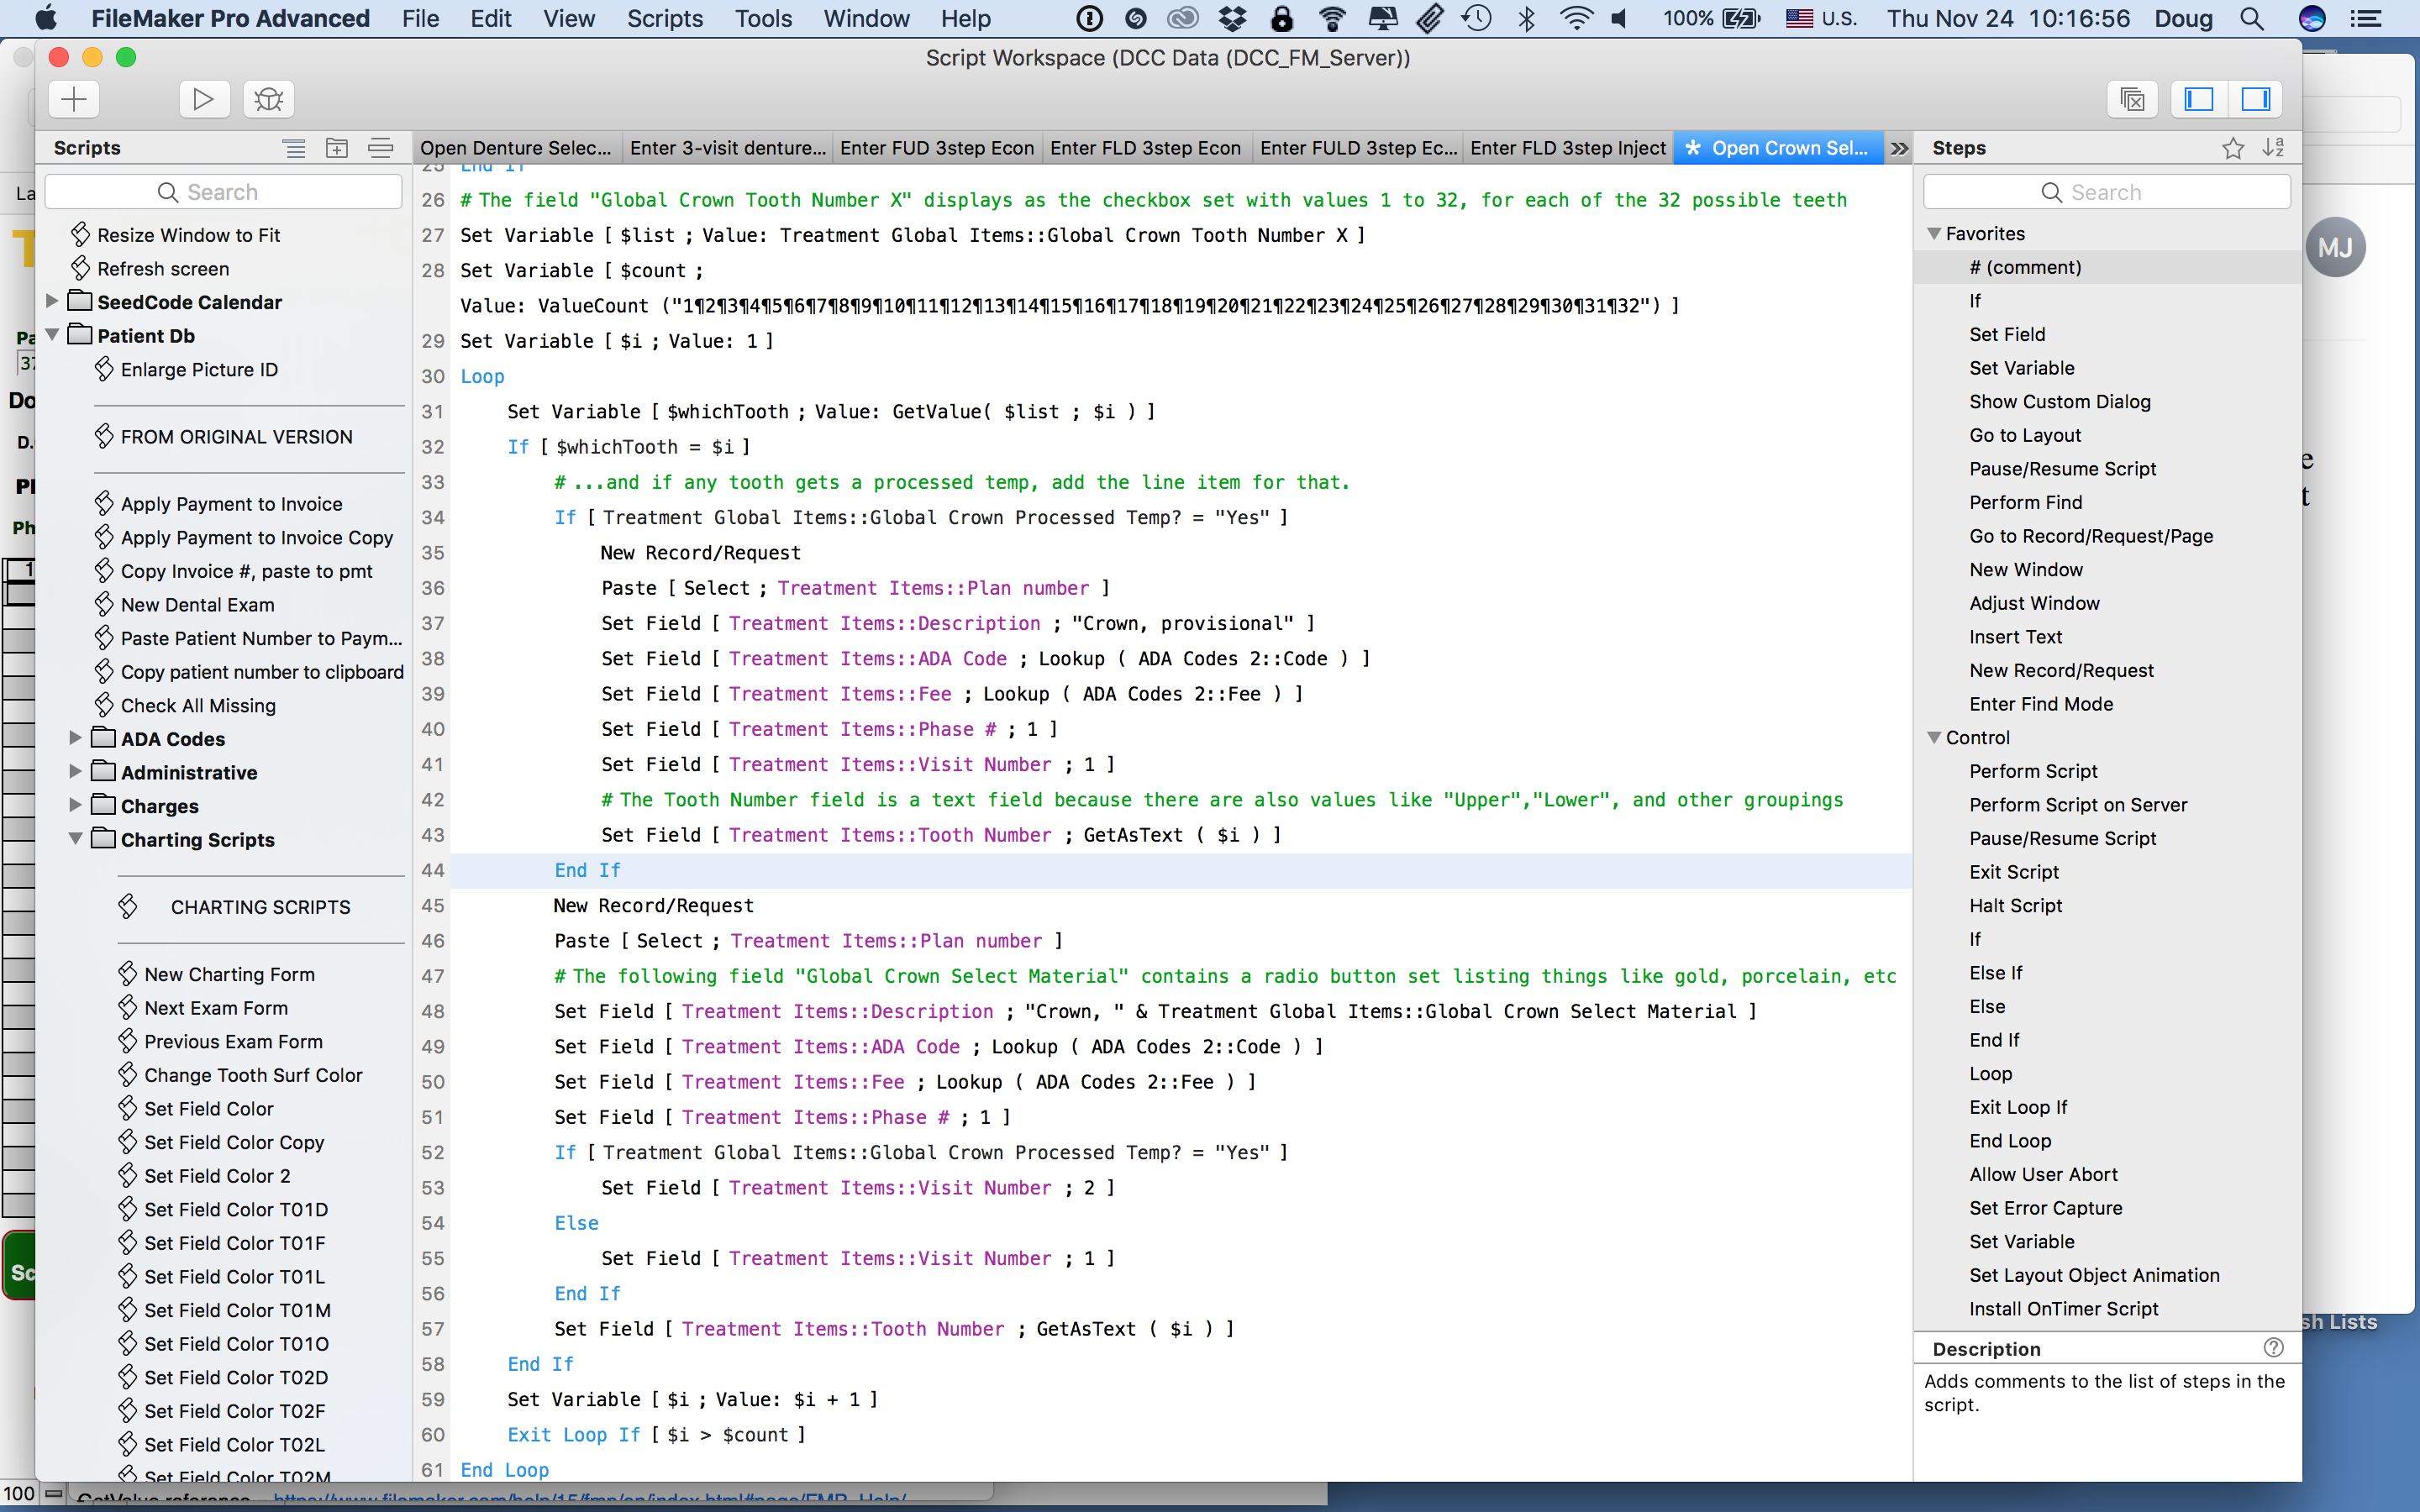Click the favorites star icon in Steps pane
The height and width of the screenshot is (1512, 2420).
[x=2233, y=148]
